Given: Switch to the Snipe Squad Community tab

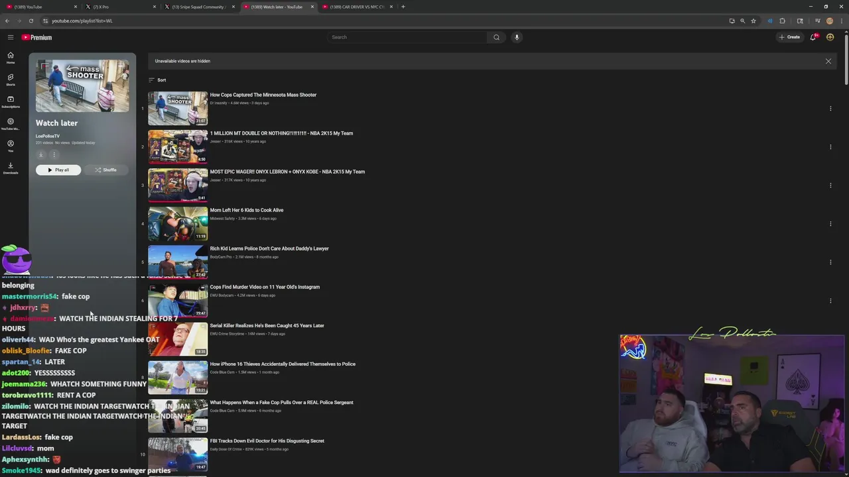Looking at the screenshot, I should point(198,7).
